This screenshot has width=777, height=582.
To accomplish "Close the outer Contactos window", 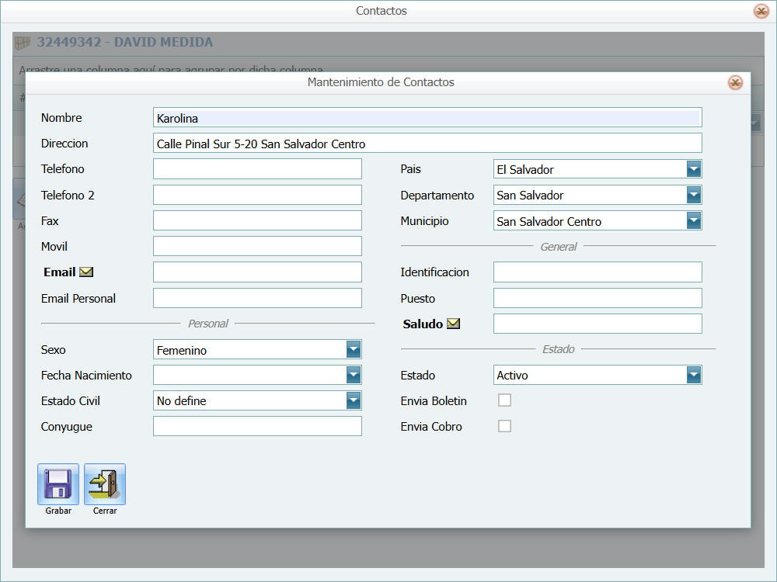I will tap(761, 12).
